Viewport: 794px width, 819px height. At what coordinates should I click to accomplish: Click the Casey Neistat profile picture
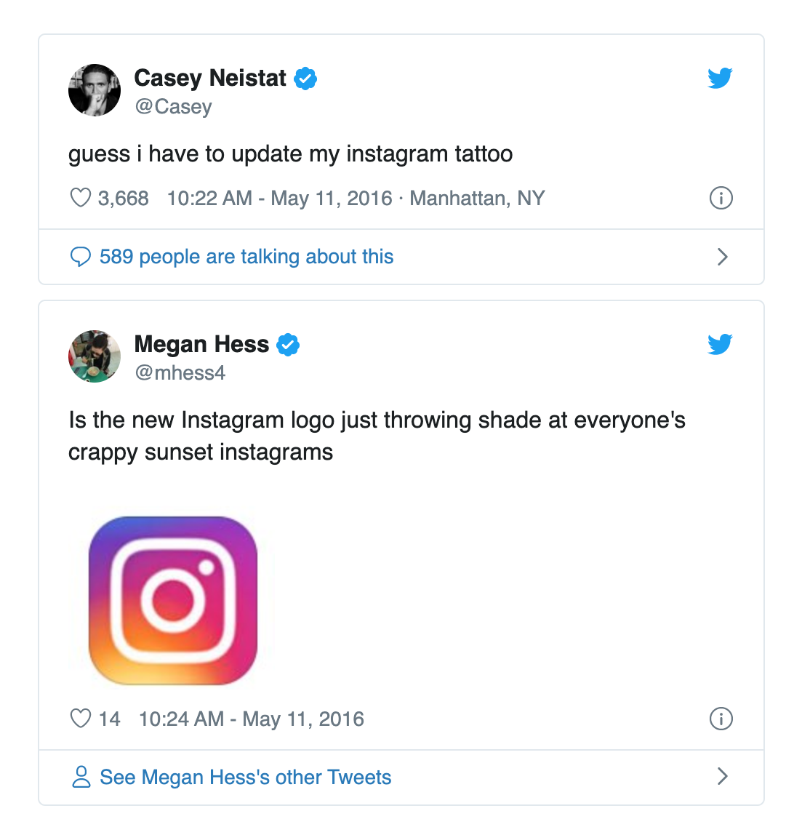[95, 90]
